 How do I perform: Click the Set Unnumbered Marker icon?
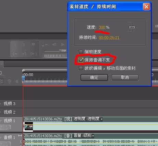[33, 45]
